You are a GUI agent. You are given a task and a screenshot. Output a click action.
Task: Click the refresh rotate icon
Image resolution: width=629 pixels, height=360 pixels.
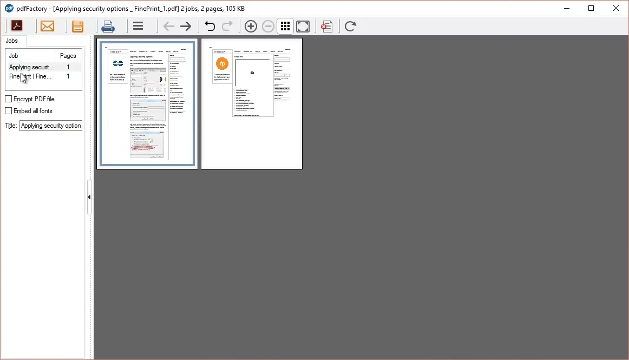[350, 26]
